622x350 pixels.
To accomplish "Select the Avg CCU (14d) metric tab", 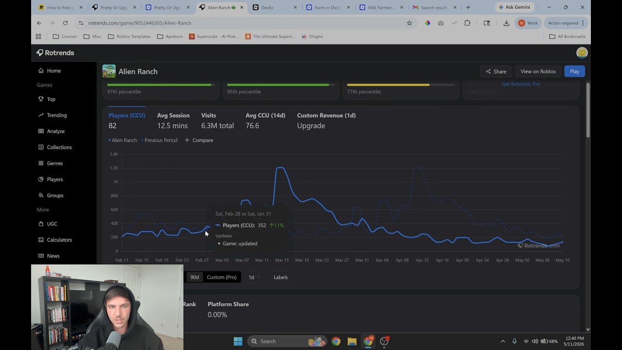I will 265,120.
